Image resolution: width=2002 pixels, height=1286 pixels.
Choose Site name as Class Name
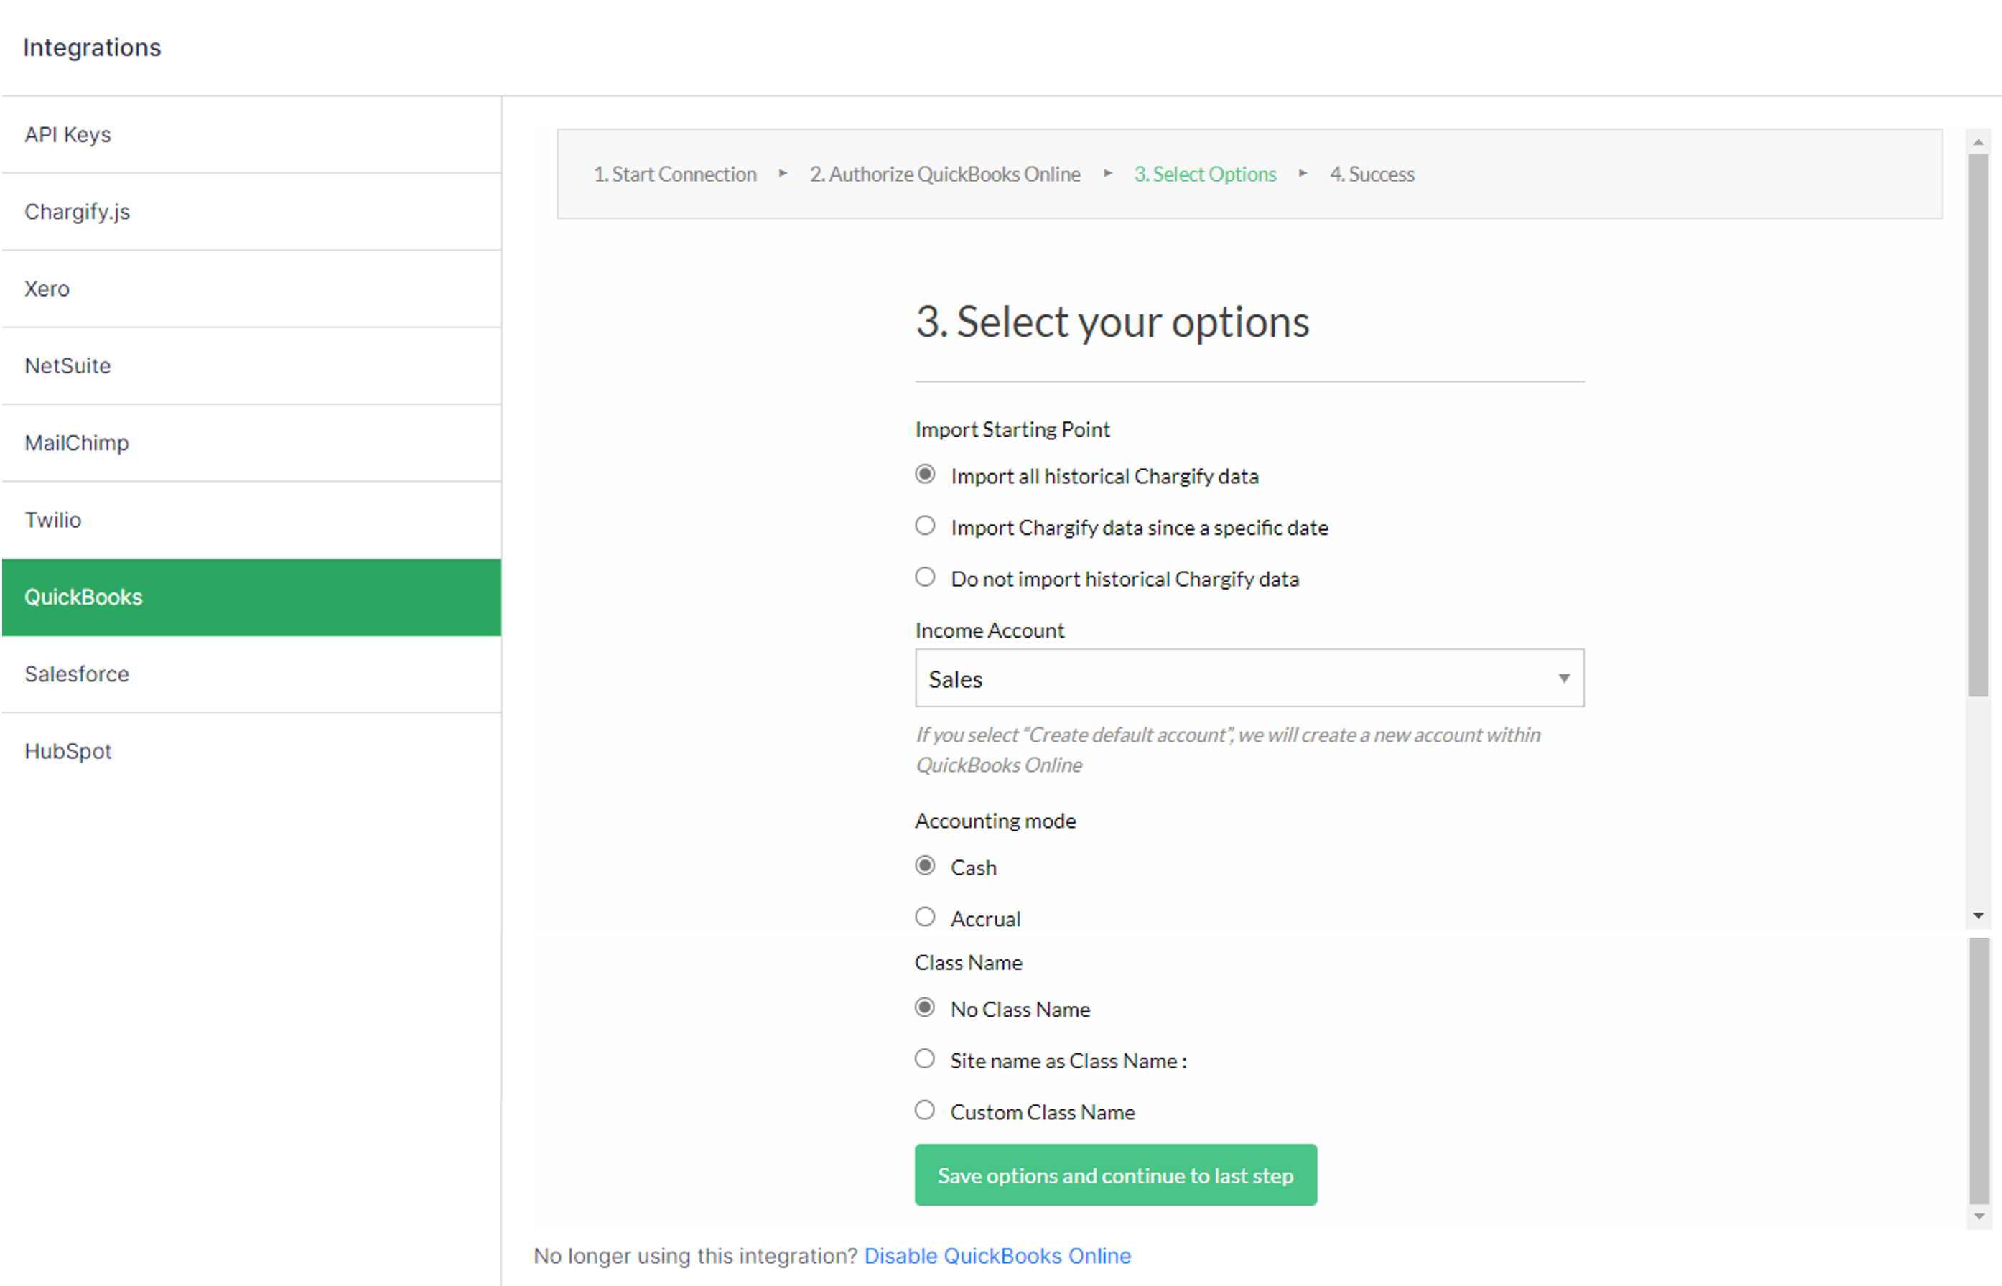924,1060
